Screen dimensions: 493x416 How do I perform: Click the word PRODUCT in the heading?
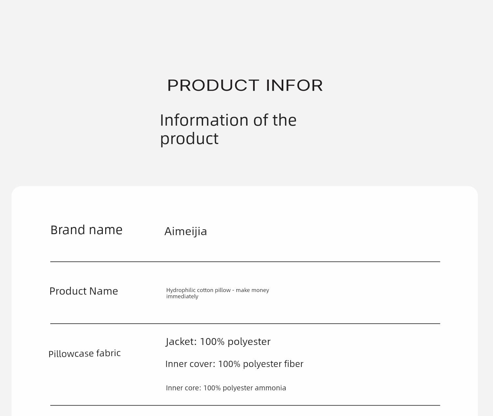(x=213, y=86)
